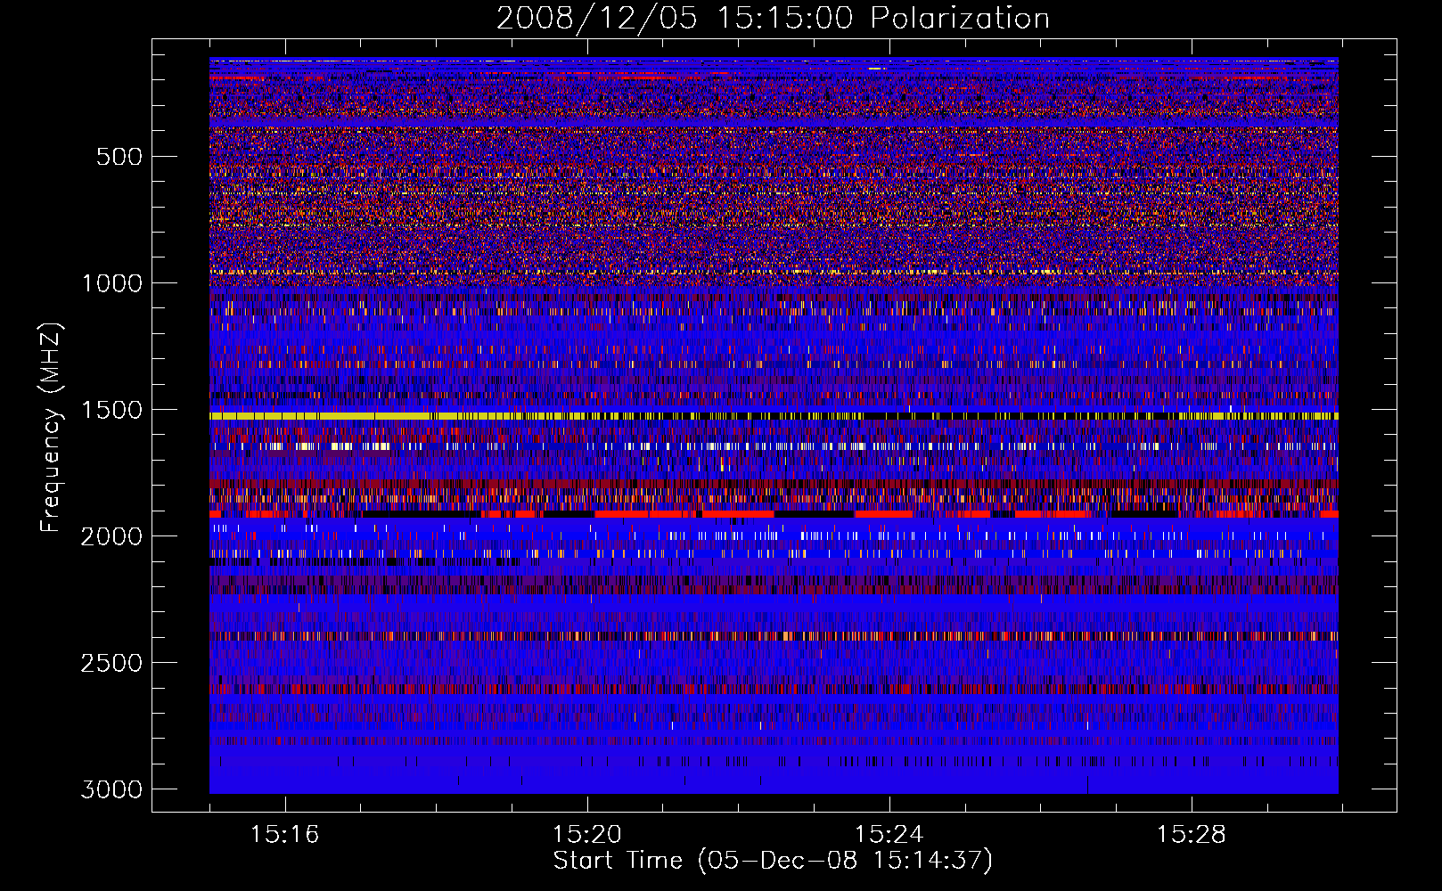Image resolution: width=1442 pixels, height=891 pixels.
Task: Click the 15:24 time tick label
Action: click(x=889, y=835)
